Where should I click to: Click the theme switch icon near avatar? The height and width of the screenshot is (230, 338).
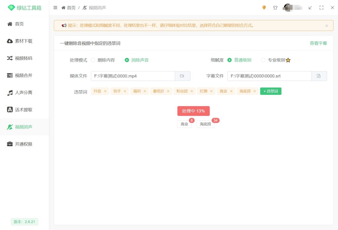click(x=275, y=7)
